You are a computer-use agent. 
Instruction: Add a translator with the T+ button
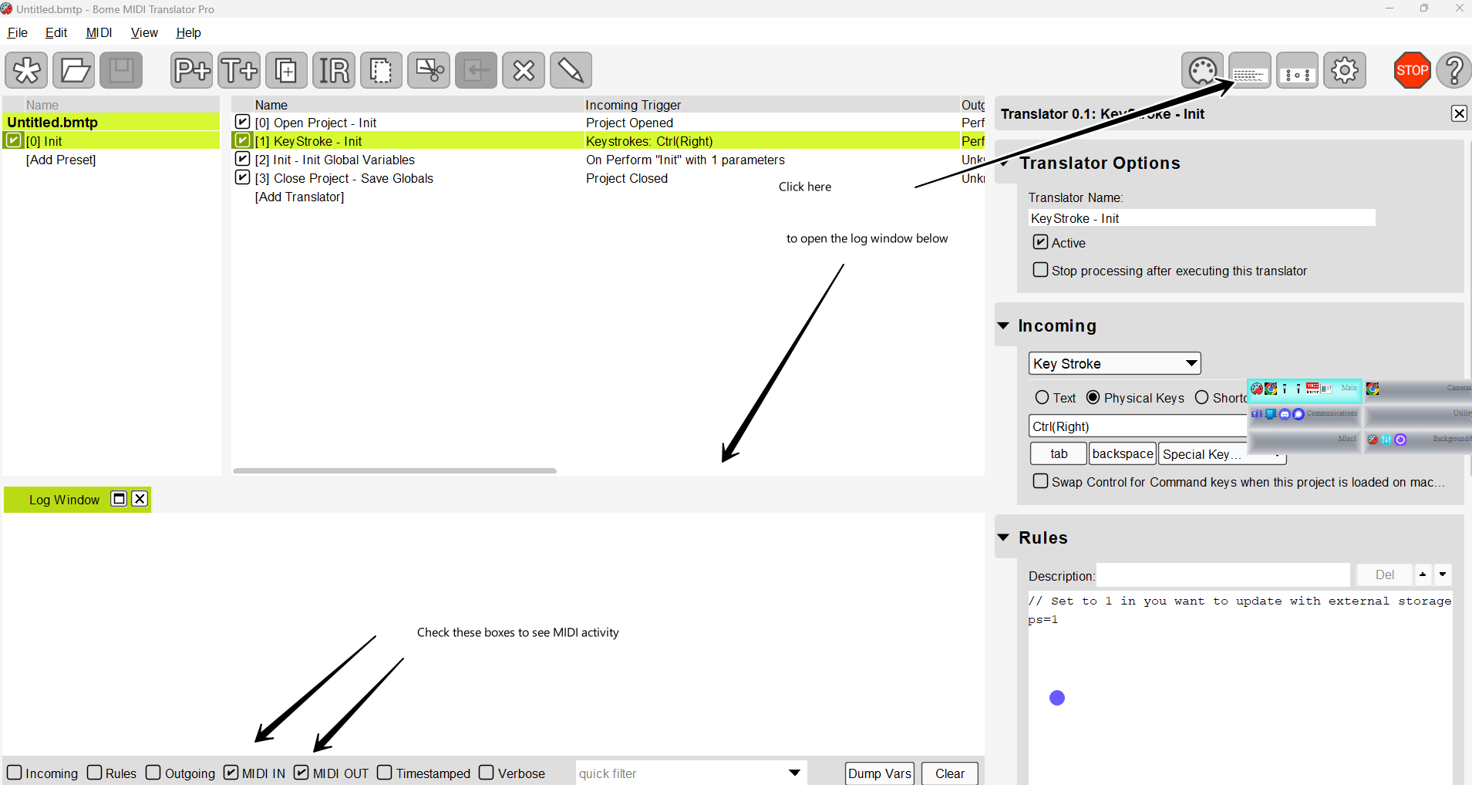tap(239, 70)
